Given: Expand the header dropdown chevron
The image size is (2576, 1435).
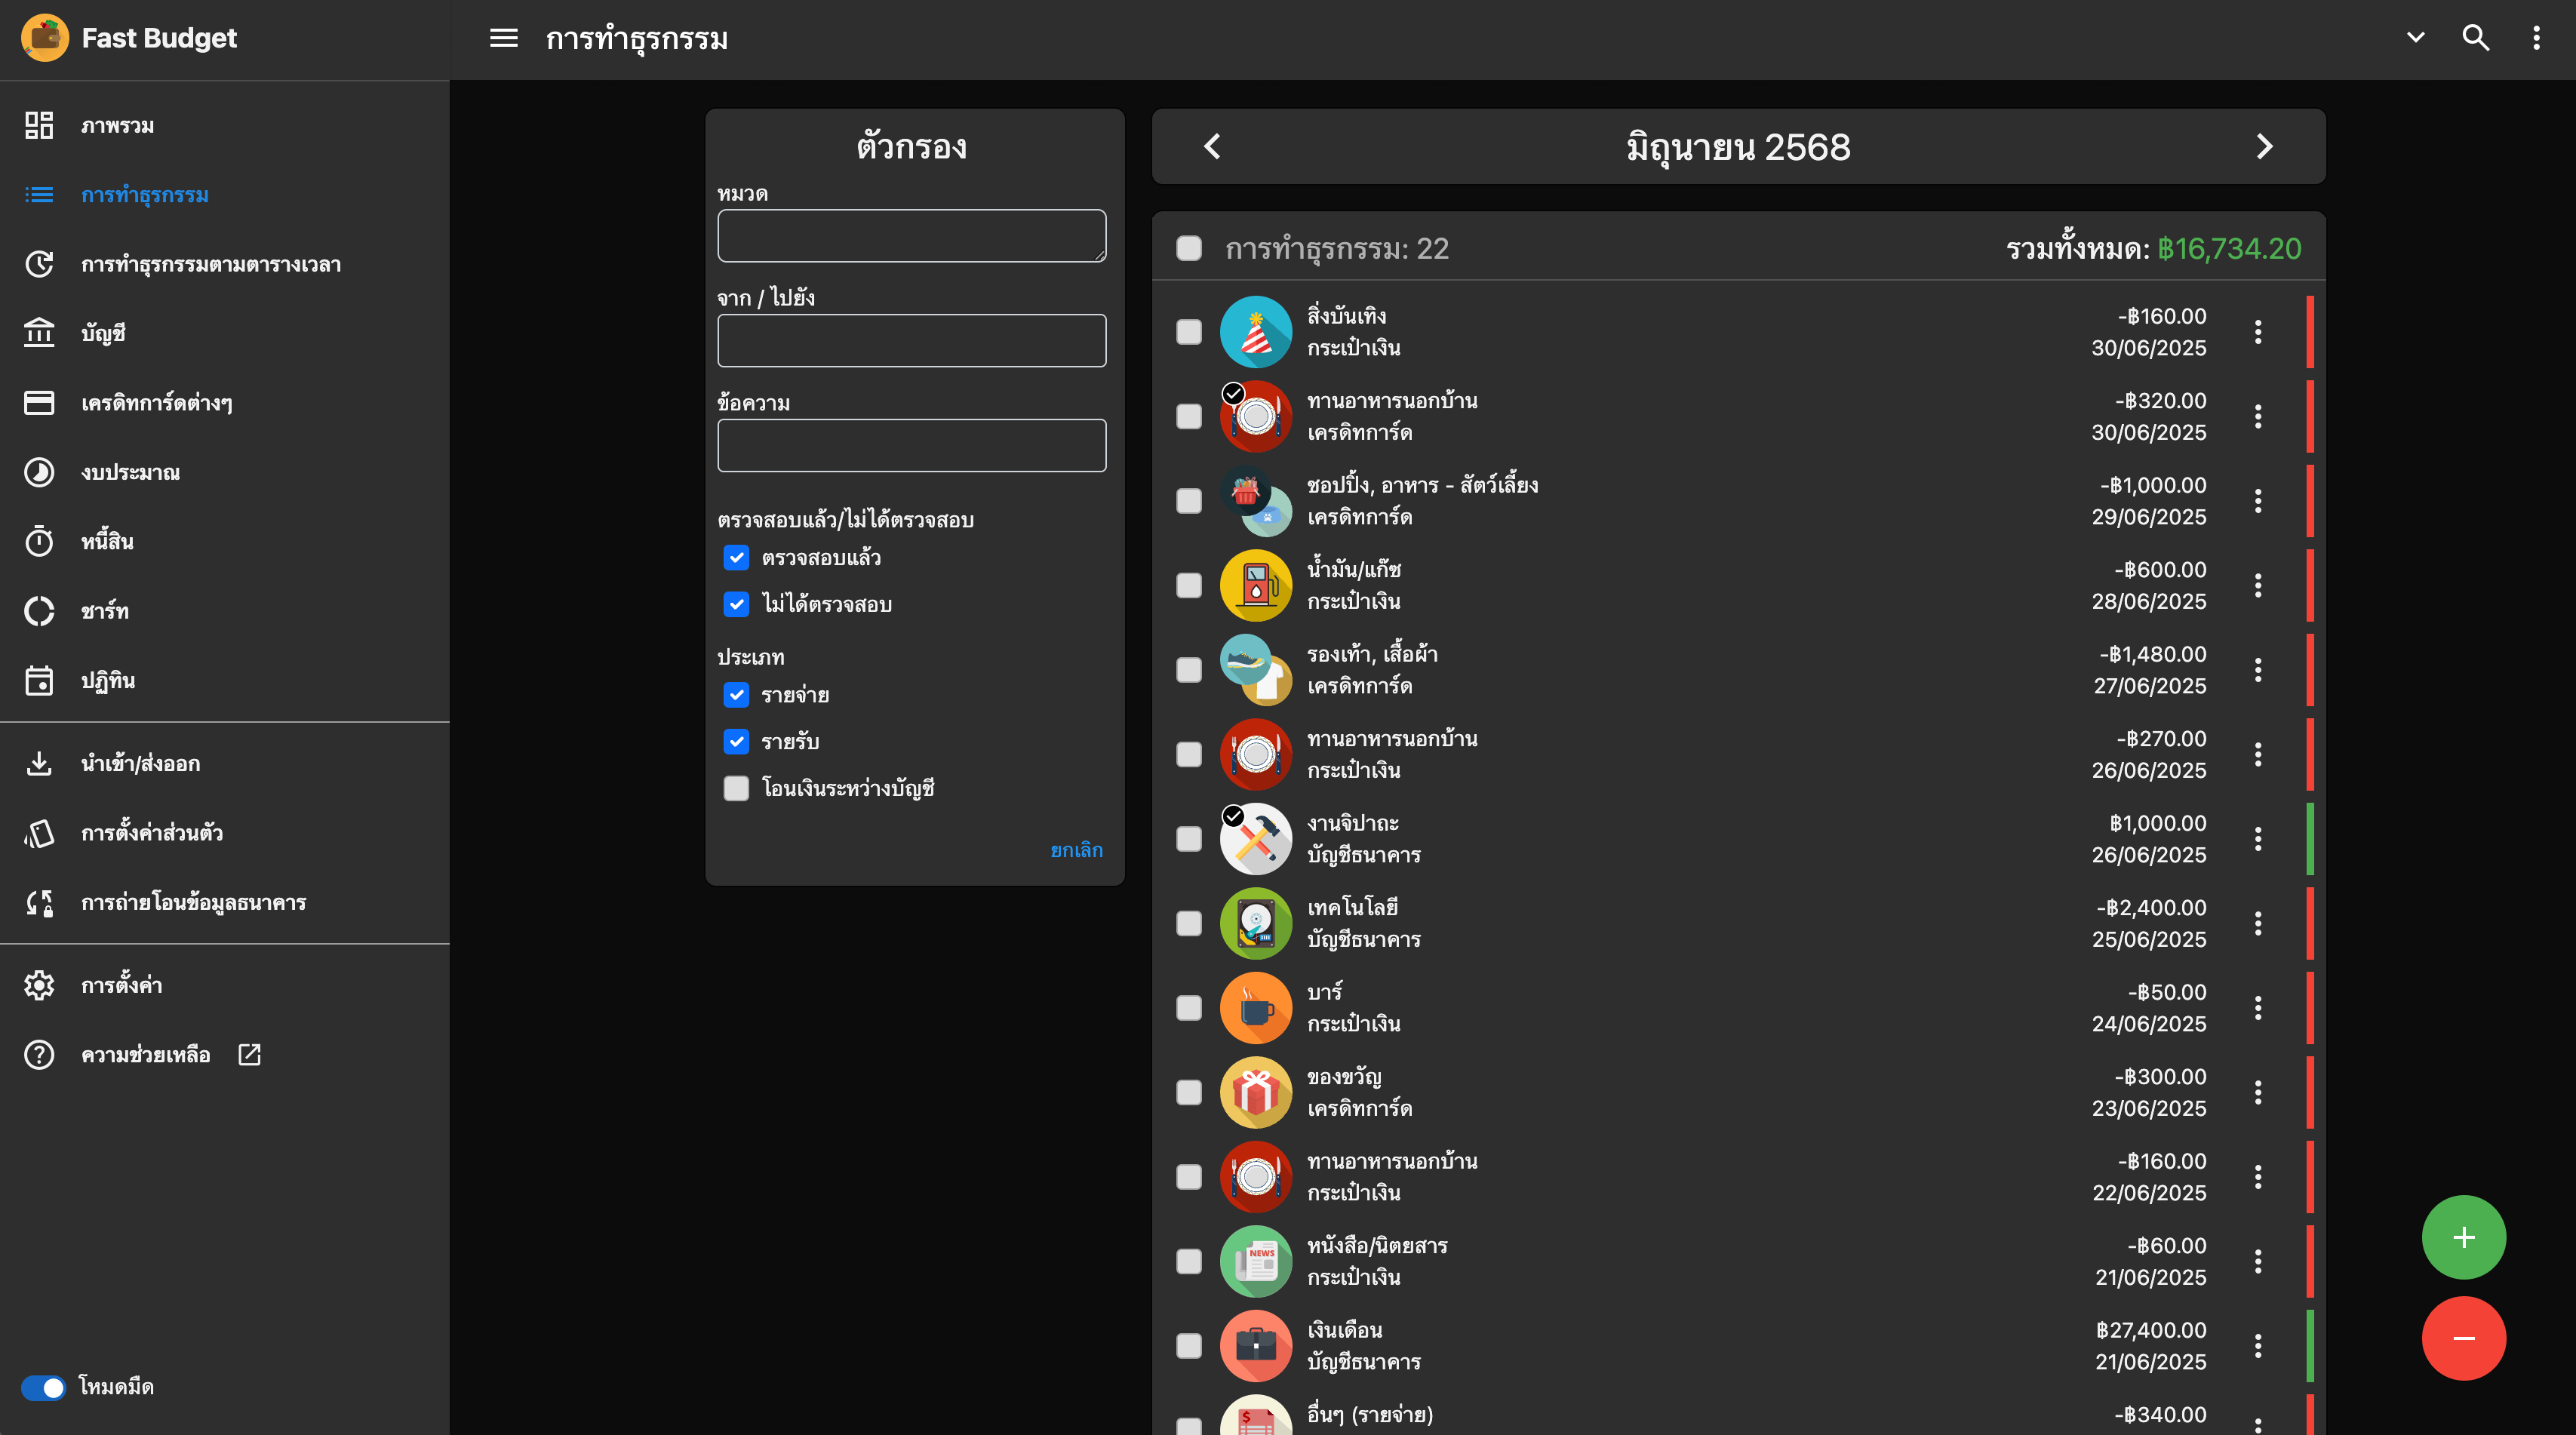Looking at the screenshot, I should pyautogui.click(x=2415, y=38).
